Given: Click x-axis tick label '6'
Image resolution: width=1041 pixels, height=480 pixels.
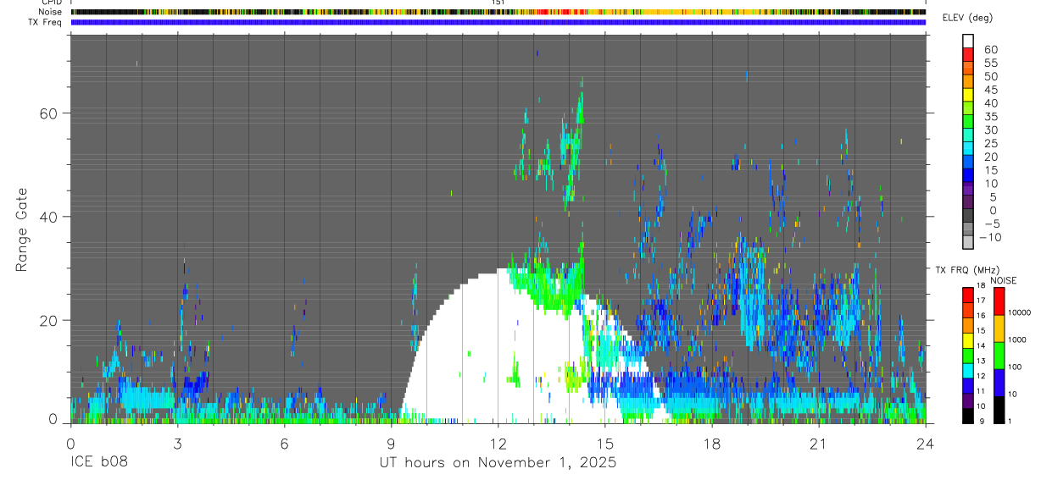Looking at the screenshot, I should [x=284, y=444].
